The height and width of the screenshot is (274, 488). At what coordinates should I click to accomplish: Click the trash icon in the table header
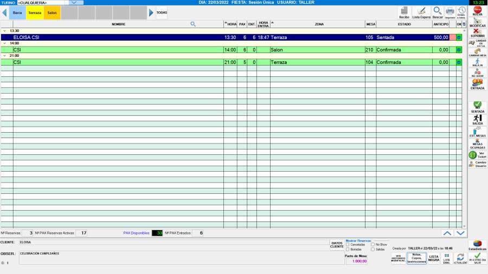click(x=464, y=24)
